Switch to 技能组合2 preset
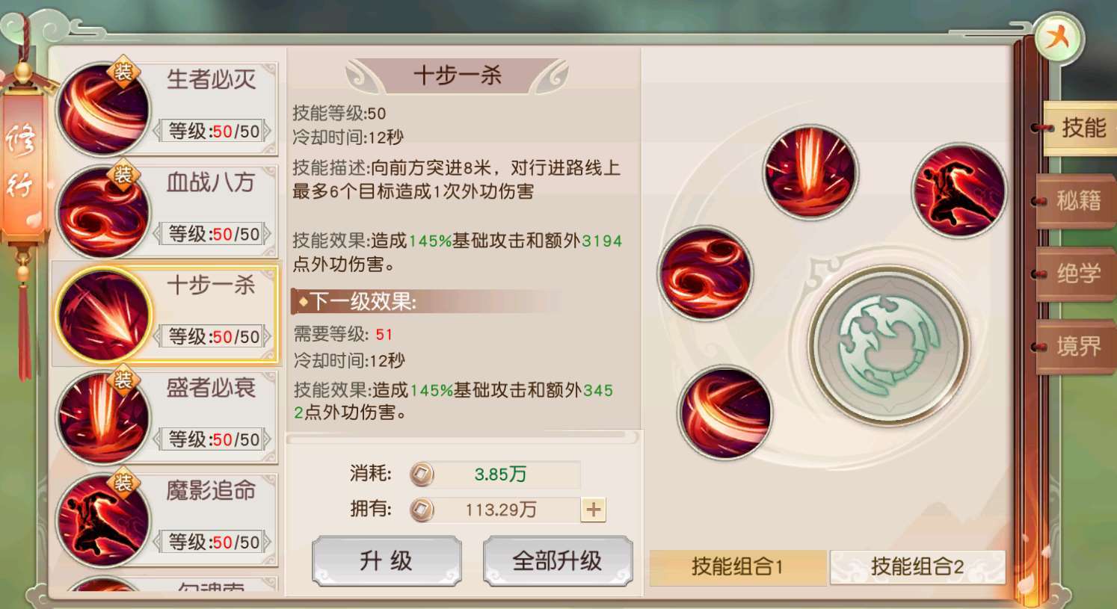 coord(917,567)
